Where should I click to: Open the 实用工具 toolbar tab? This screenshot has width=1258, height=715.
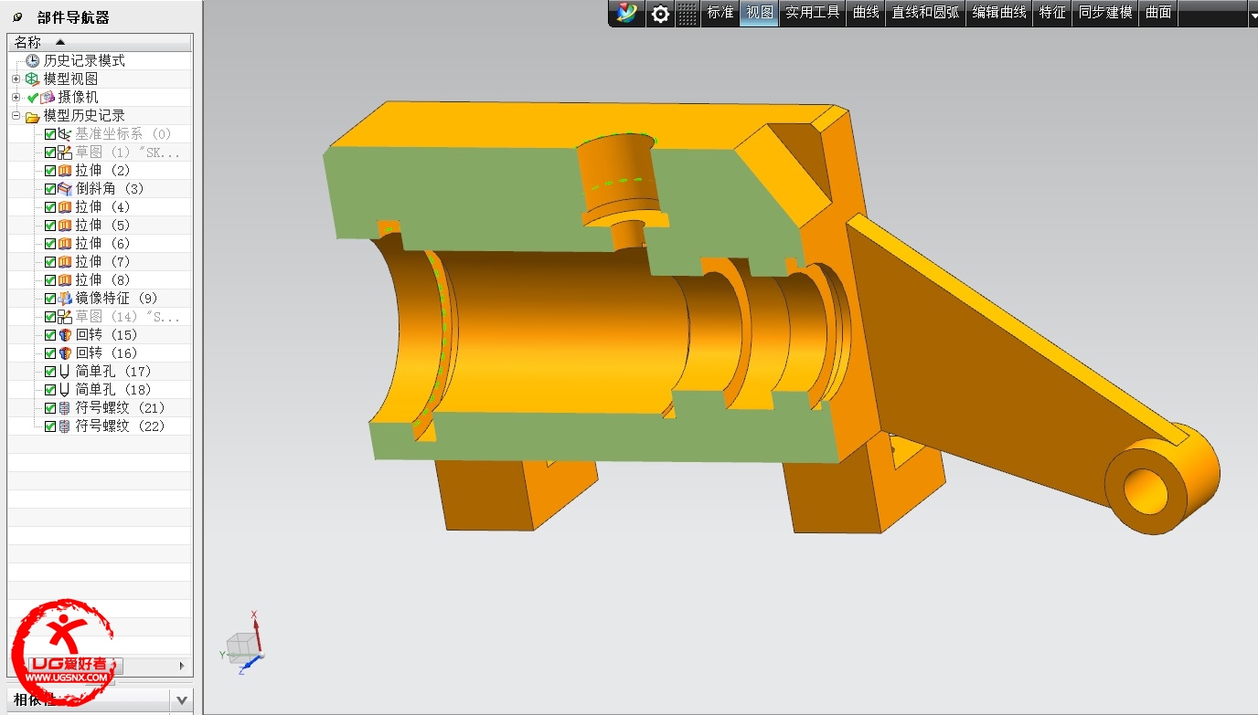[813, 13]
